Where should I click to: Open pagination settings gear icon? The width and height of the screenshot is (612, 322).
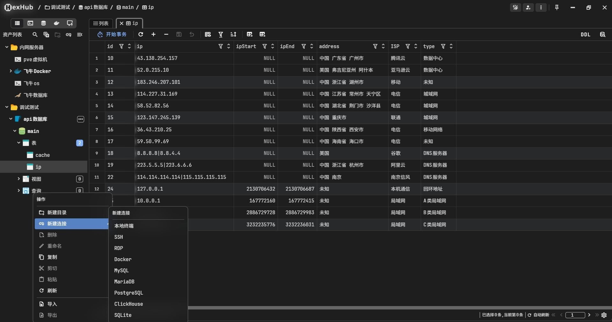coord(604,315)
